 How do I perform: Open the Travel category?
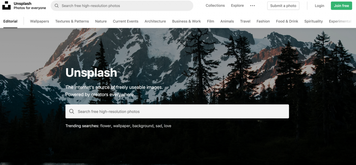tap(245, 21)
